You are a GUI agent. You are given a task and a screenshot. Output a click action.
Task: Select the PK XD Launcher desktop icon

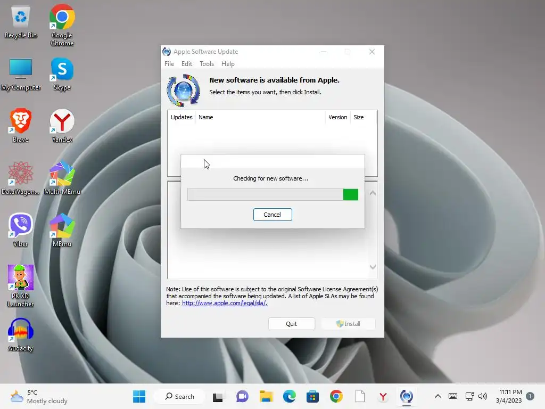[21, 286]
